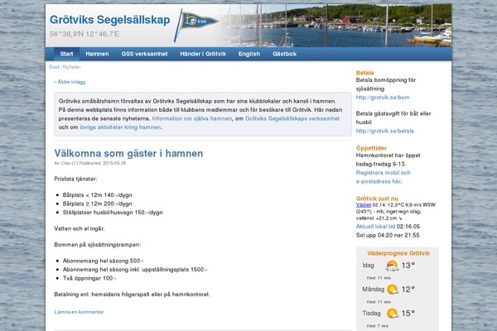Click the Båtplats ≥ 12m 200:-/dygn line

97,204
